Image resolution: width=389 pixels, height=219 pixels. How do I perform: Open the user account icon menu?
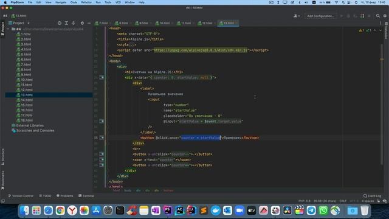point(297,16)
